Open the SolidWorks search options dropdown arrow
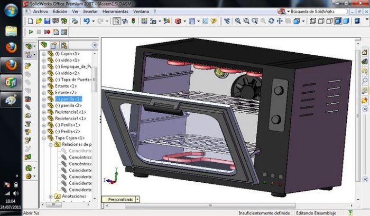370x216 pixels. (289, 11)
